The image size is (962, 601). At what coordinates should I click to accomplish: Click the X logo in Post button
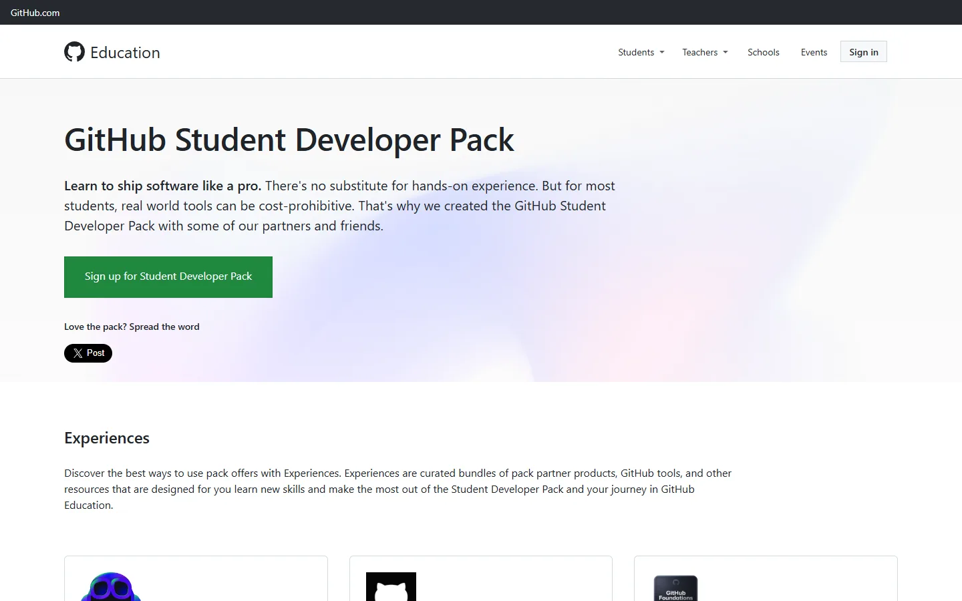click(x=78, y=353)
